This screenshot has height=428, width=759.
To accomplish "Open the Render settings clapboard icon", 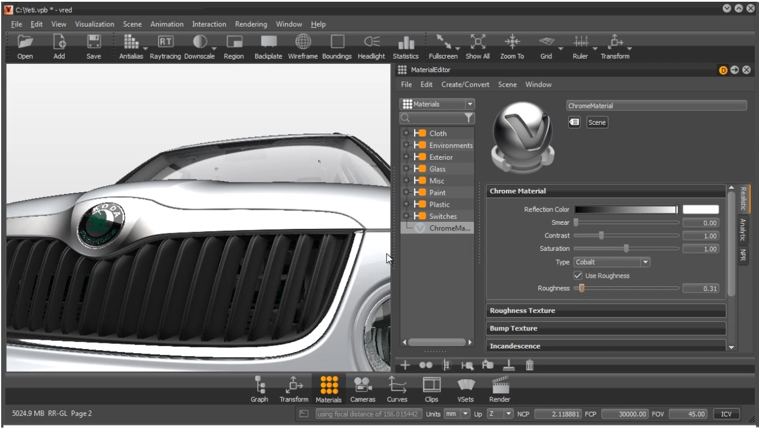I will [x=500, y=384].
